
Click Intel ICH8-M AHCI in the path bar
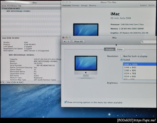click(x=15, y=82)
